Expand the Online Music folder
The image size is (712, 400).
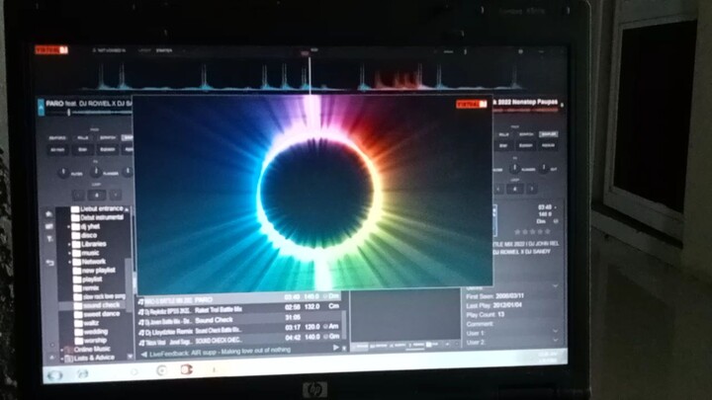[x=63, y=349]
